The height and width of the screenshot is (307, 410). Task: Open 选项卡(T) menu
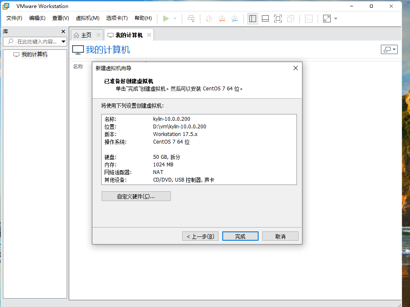(x=117, y=18)
